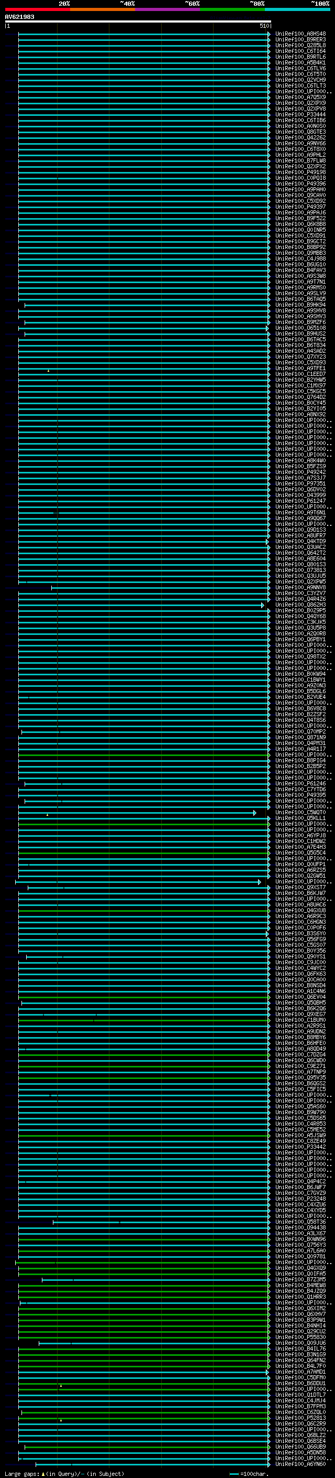335x1478 pixels.
Task: Open hit UniRef100_A5B4K1
Action: pos(300,62)
